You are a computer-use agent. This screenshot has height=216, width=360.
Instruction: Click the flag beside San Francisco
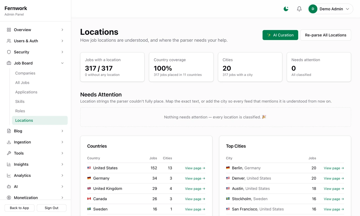[228, 209]
